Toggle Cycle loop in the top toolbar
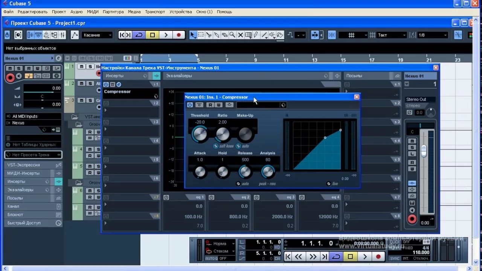 pyautogui.click(x=139, y=35)
